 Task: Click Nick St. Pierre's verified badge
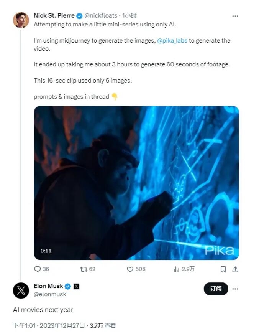[79, 16]
